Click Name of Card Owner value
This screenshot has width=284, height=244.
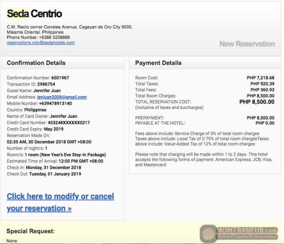[64, 116]
